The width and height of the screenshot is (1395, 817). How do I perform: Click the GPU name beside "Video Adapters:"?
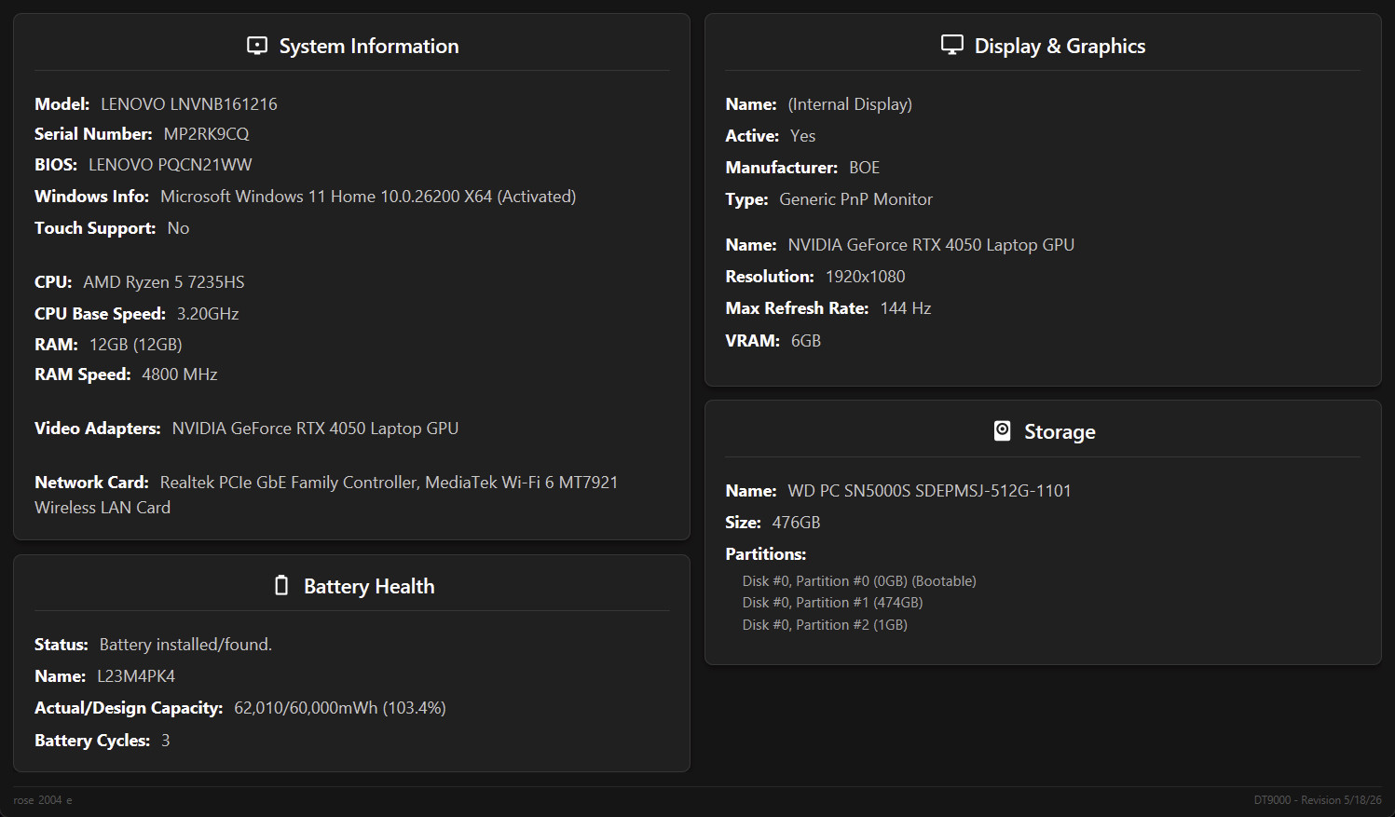(x=316, y=429)
